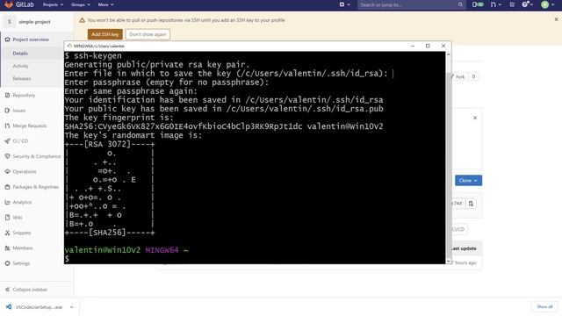Click the SSH warning triangle icon
Screen dimensions: 562x316
pyautogui.click(x=82, y=20)
